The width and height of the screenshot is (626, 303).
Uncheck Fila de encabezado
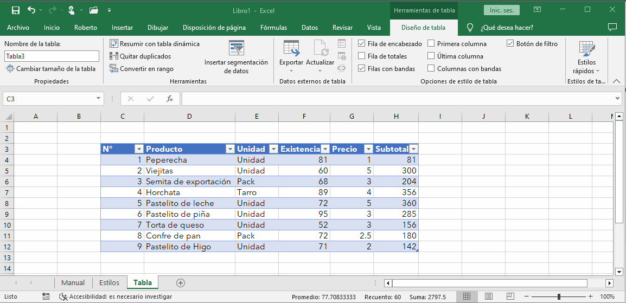point(361,43)
